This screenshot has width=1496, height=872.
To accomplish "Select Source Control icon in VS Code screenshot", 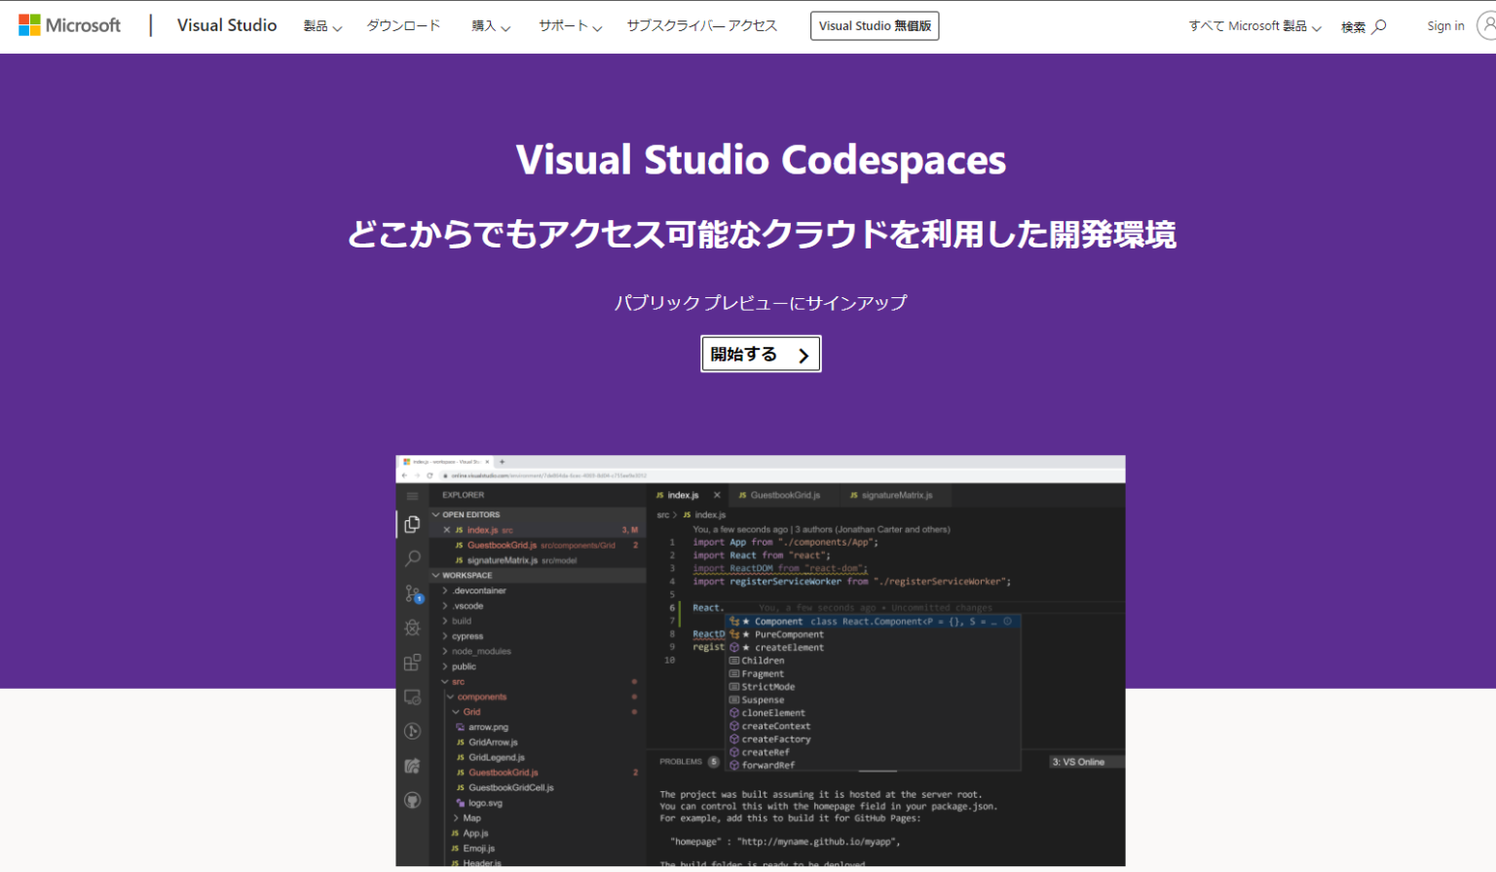I will click(x=413, y=593).
